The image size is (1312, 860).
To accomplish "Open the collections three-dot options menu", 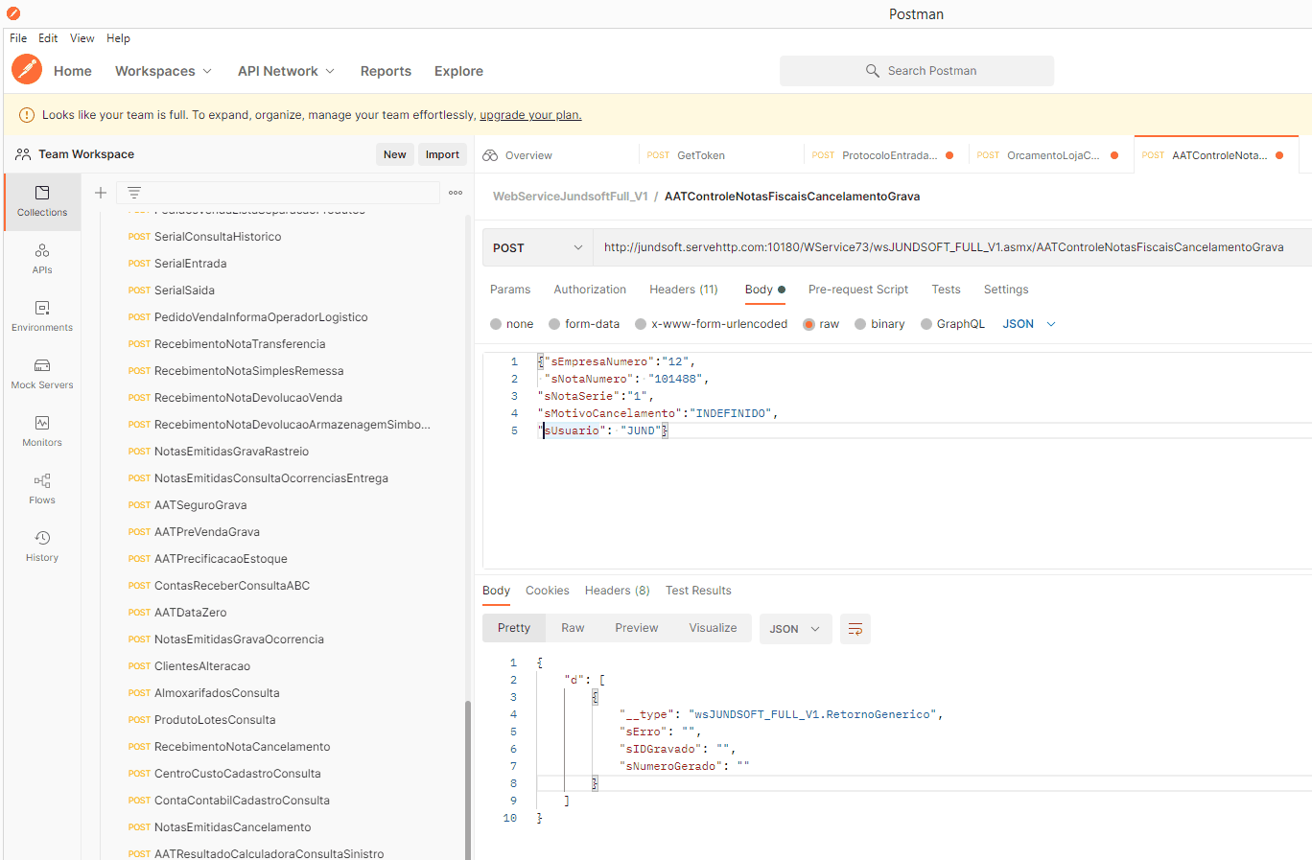I will (456, 193).
